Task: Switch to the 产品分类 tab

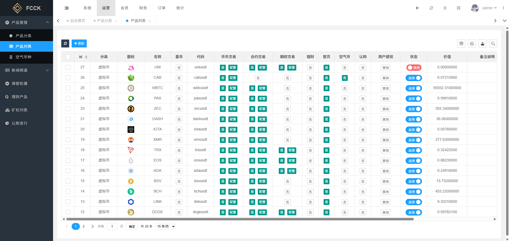Action: click(104, 21)
